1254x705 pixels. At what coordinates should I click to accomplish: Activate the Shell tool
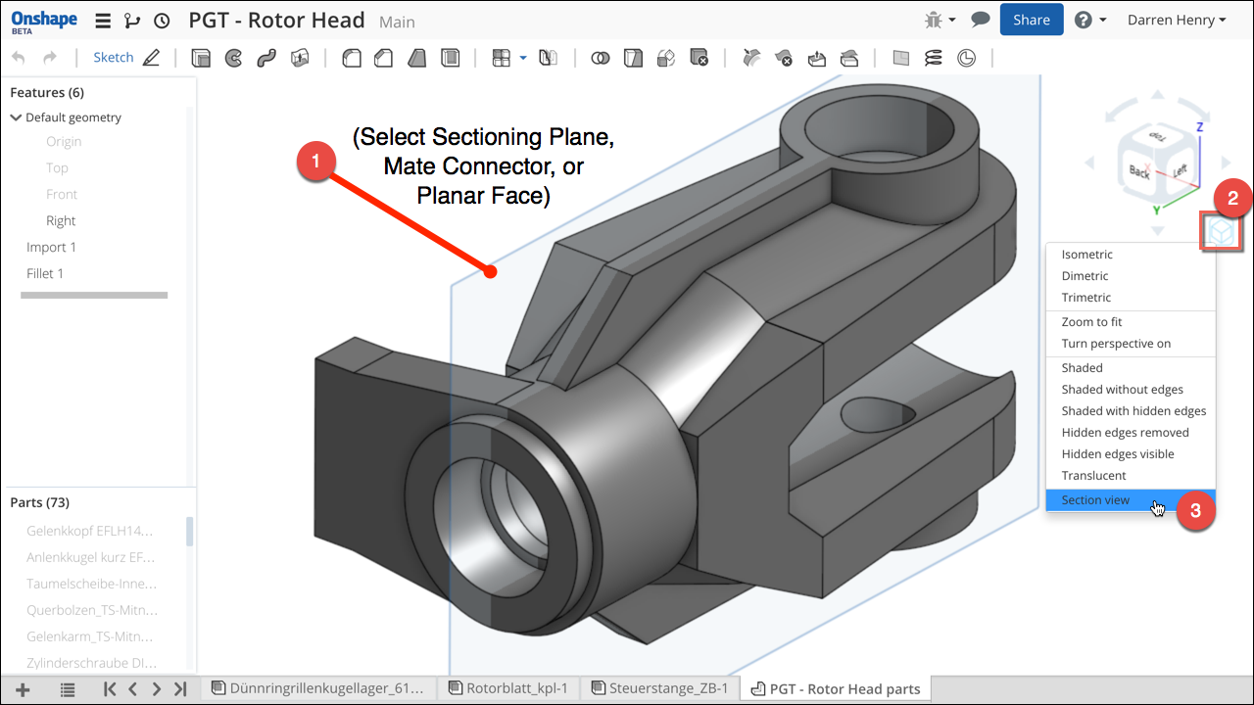point(450,58)
